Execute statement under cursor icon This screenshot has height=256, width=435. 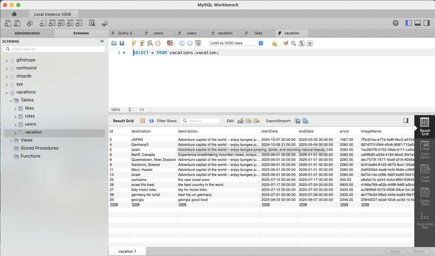tap(142, 43)
